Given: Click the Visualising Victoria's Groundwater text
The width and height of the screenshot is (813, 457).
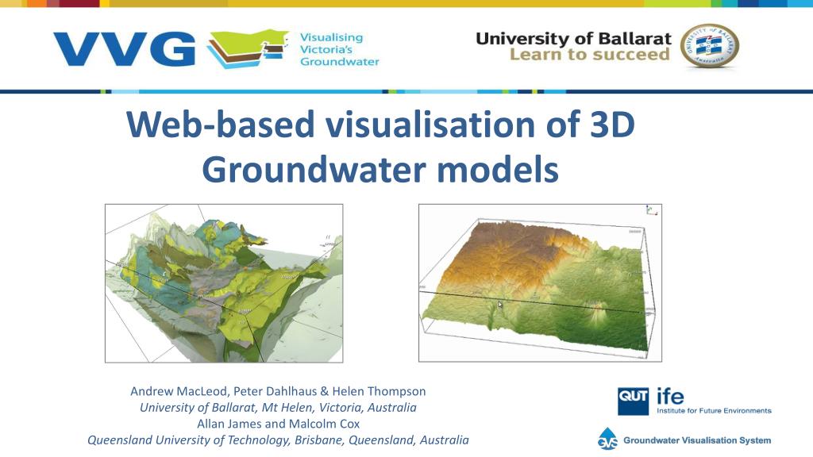Looking at the screenshot, I should click(339, 49).
